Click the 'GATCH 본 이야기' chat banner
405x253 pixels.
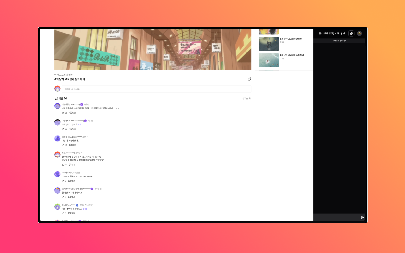[x=339, y=41]
